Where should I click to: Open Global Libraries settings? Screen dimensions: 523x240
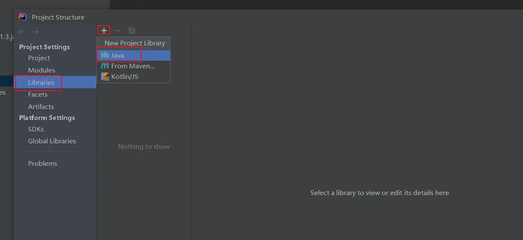click(x=52, y=141)
